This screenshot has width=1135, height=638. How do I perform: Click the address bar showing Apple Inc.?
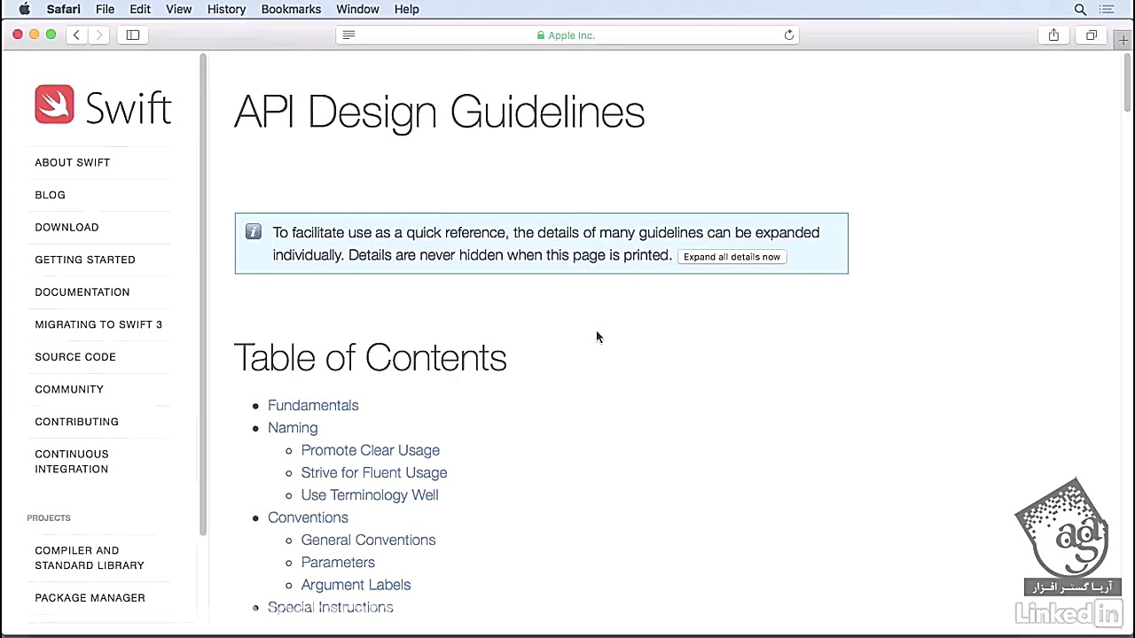pos(567,35)
